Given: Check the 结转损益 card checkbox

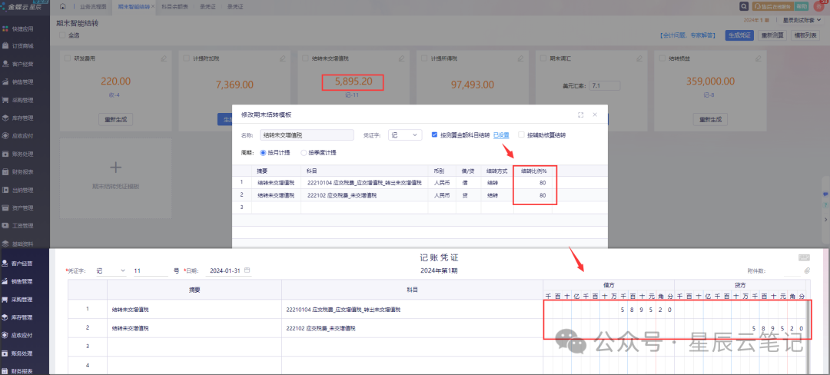Looking at the screenshot, I should tap(661, 58).
